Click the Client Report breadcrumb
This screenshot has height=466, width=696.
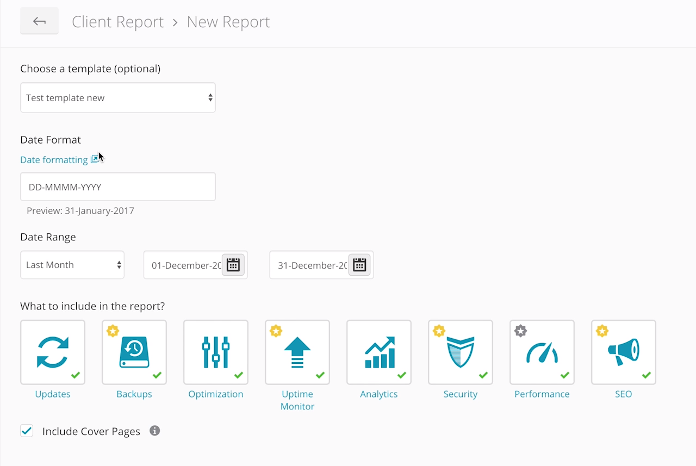pos(117,22)
